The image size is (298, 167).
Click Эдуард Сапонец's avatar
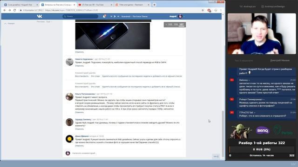(69, 122)
